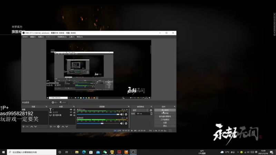Viewport: 276px width, 155px height.
Task: Move the scene up in the Scenes panel
Action: point(32,126)
